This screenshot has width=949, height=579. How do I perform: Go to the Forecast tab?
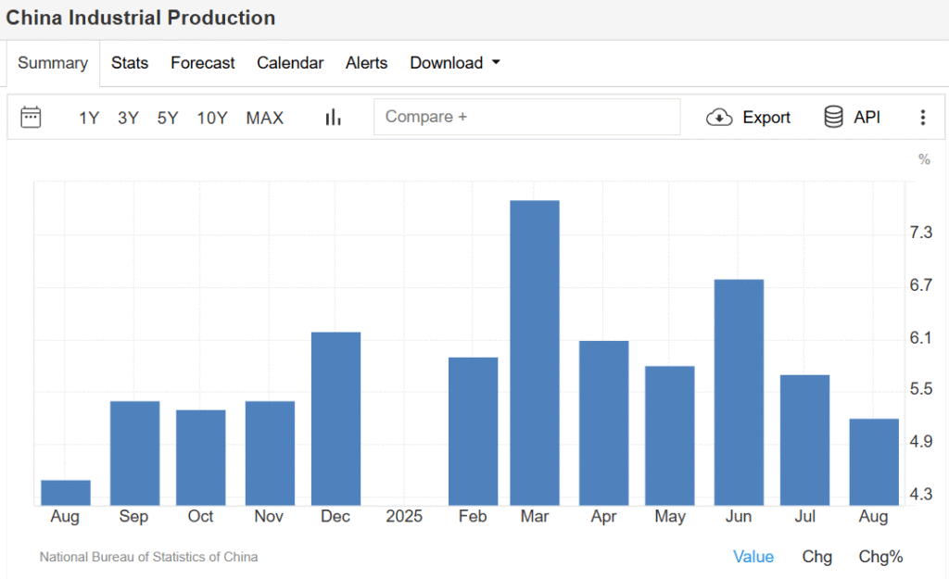pos(203,63)
